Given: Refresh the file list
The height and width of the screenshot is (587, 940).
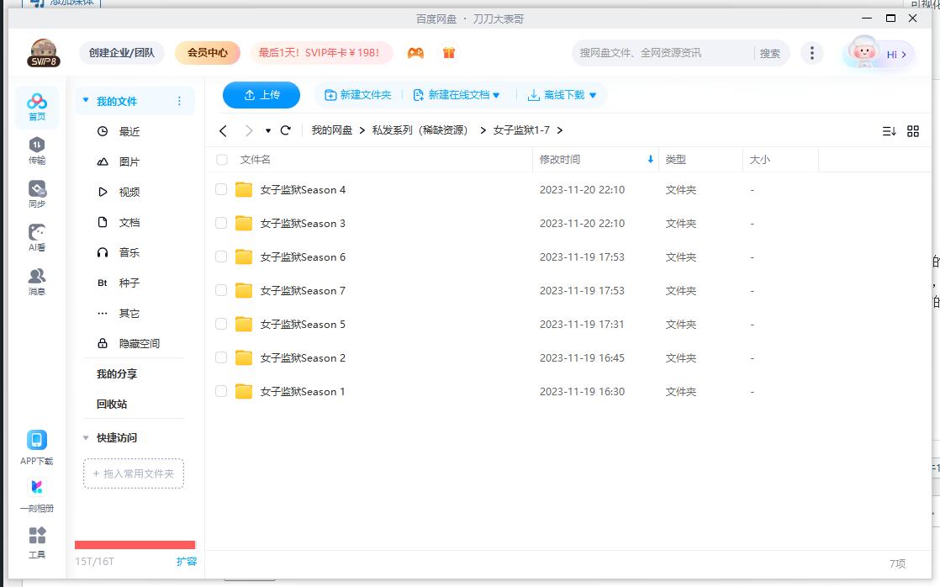Looking at the screenshot, I should point(286,130).
